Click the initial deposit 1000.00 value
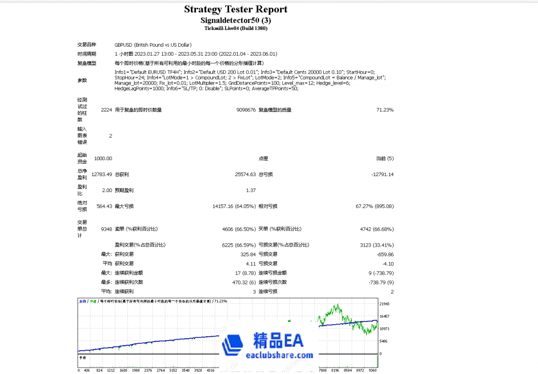 pyautogui.click(x=103, y=159)
